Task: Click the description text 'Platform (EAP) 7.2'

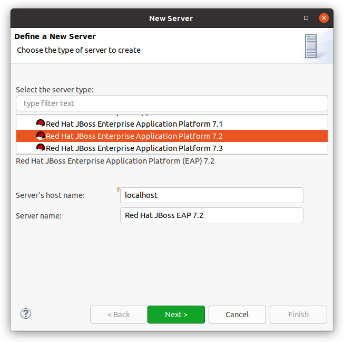Action: [181, 161]
